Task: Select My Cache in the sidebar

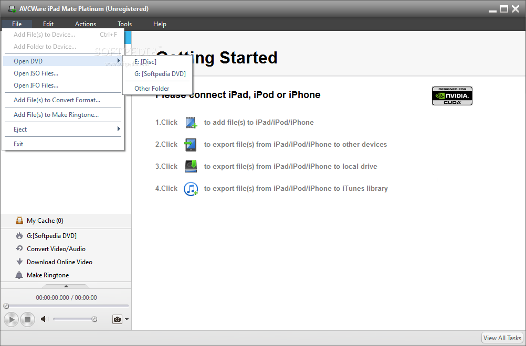Action: tap(45, 221)
